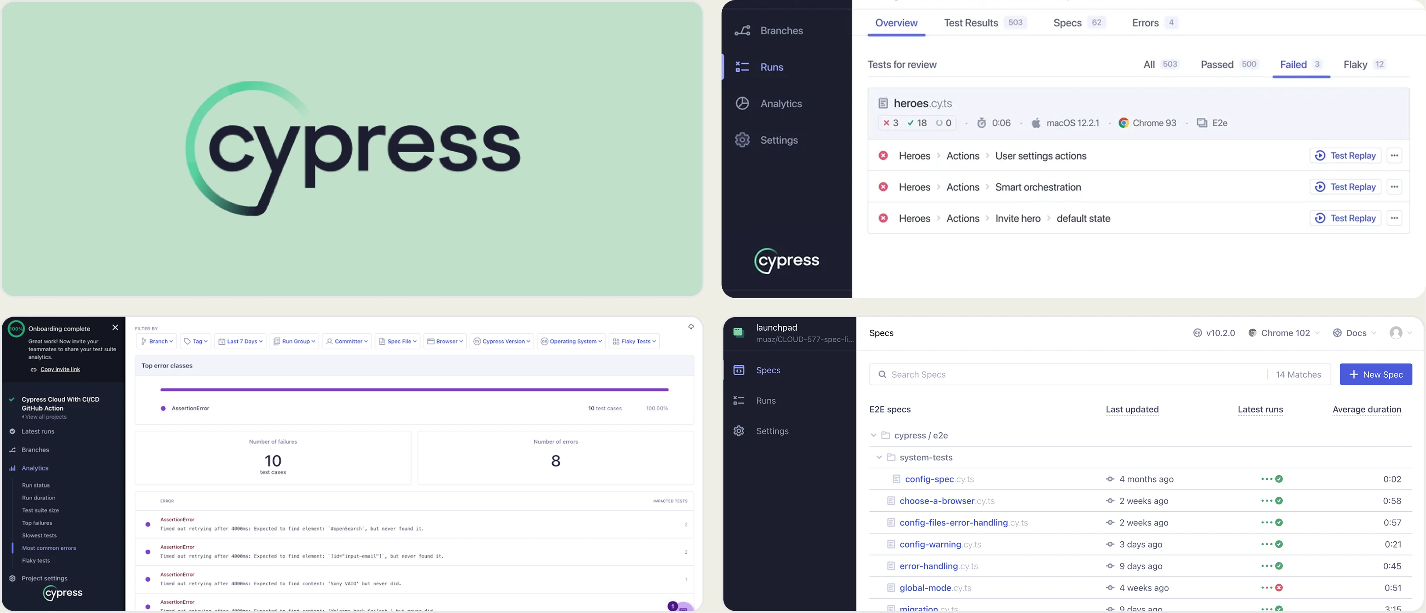Image resolution: width=1426 pixels, height=613 pixels.
Task: Select Slowest tests analytics item
Action: click(x=39, y=536)
